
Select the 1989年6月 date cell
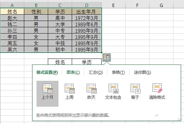click(87, 24)
